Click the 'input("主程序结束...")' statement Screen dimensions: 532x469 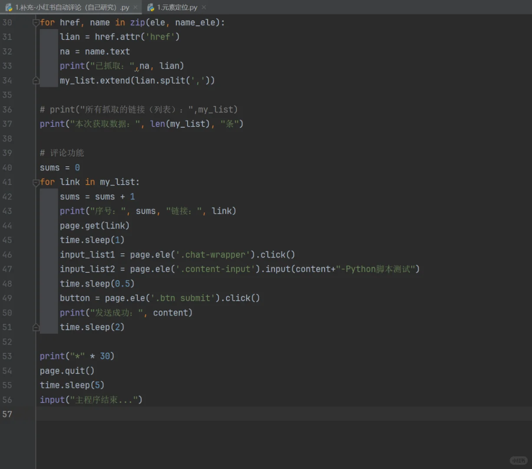tap(91, 400)
